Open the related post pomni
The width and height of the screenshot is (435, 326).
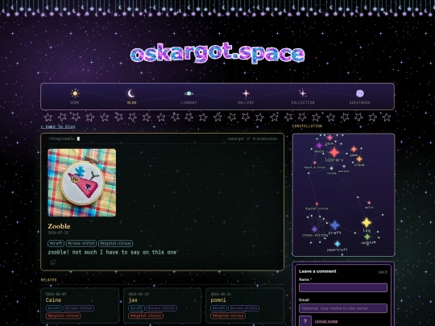point(218,300)
